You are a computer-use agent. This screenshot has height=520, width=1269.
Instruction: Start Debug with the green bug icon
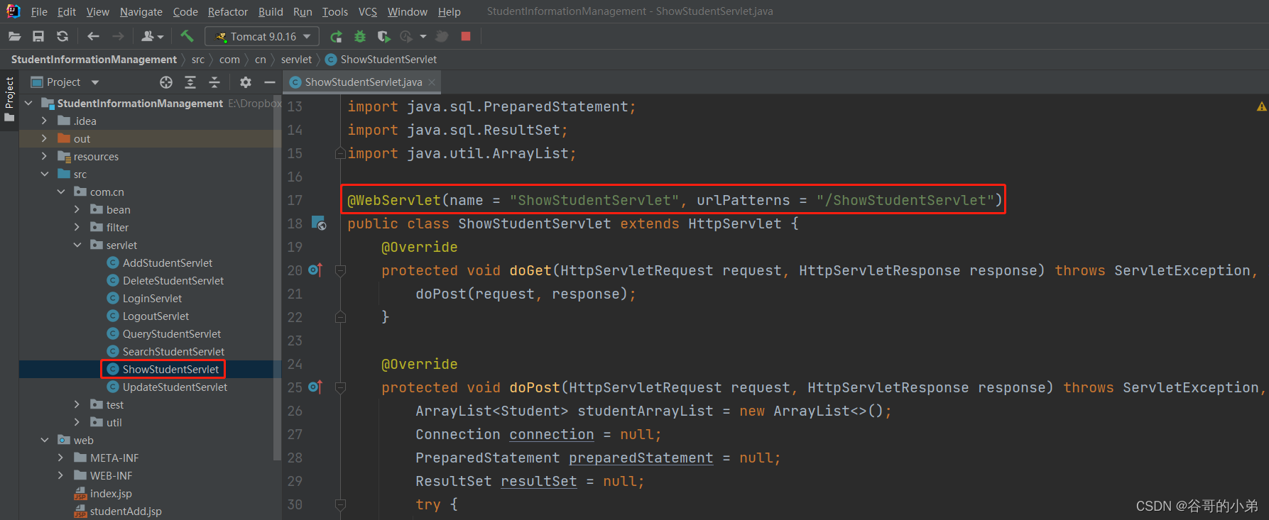(360, 36)
